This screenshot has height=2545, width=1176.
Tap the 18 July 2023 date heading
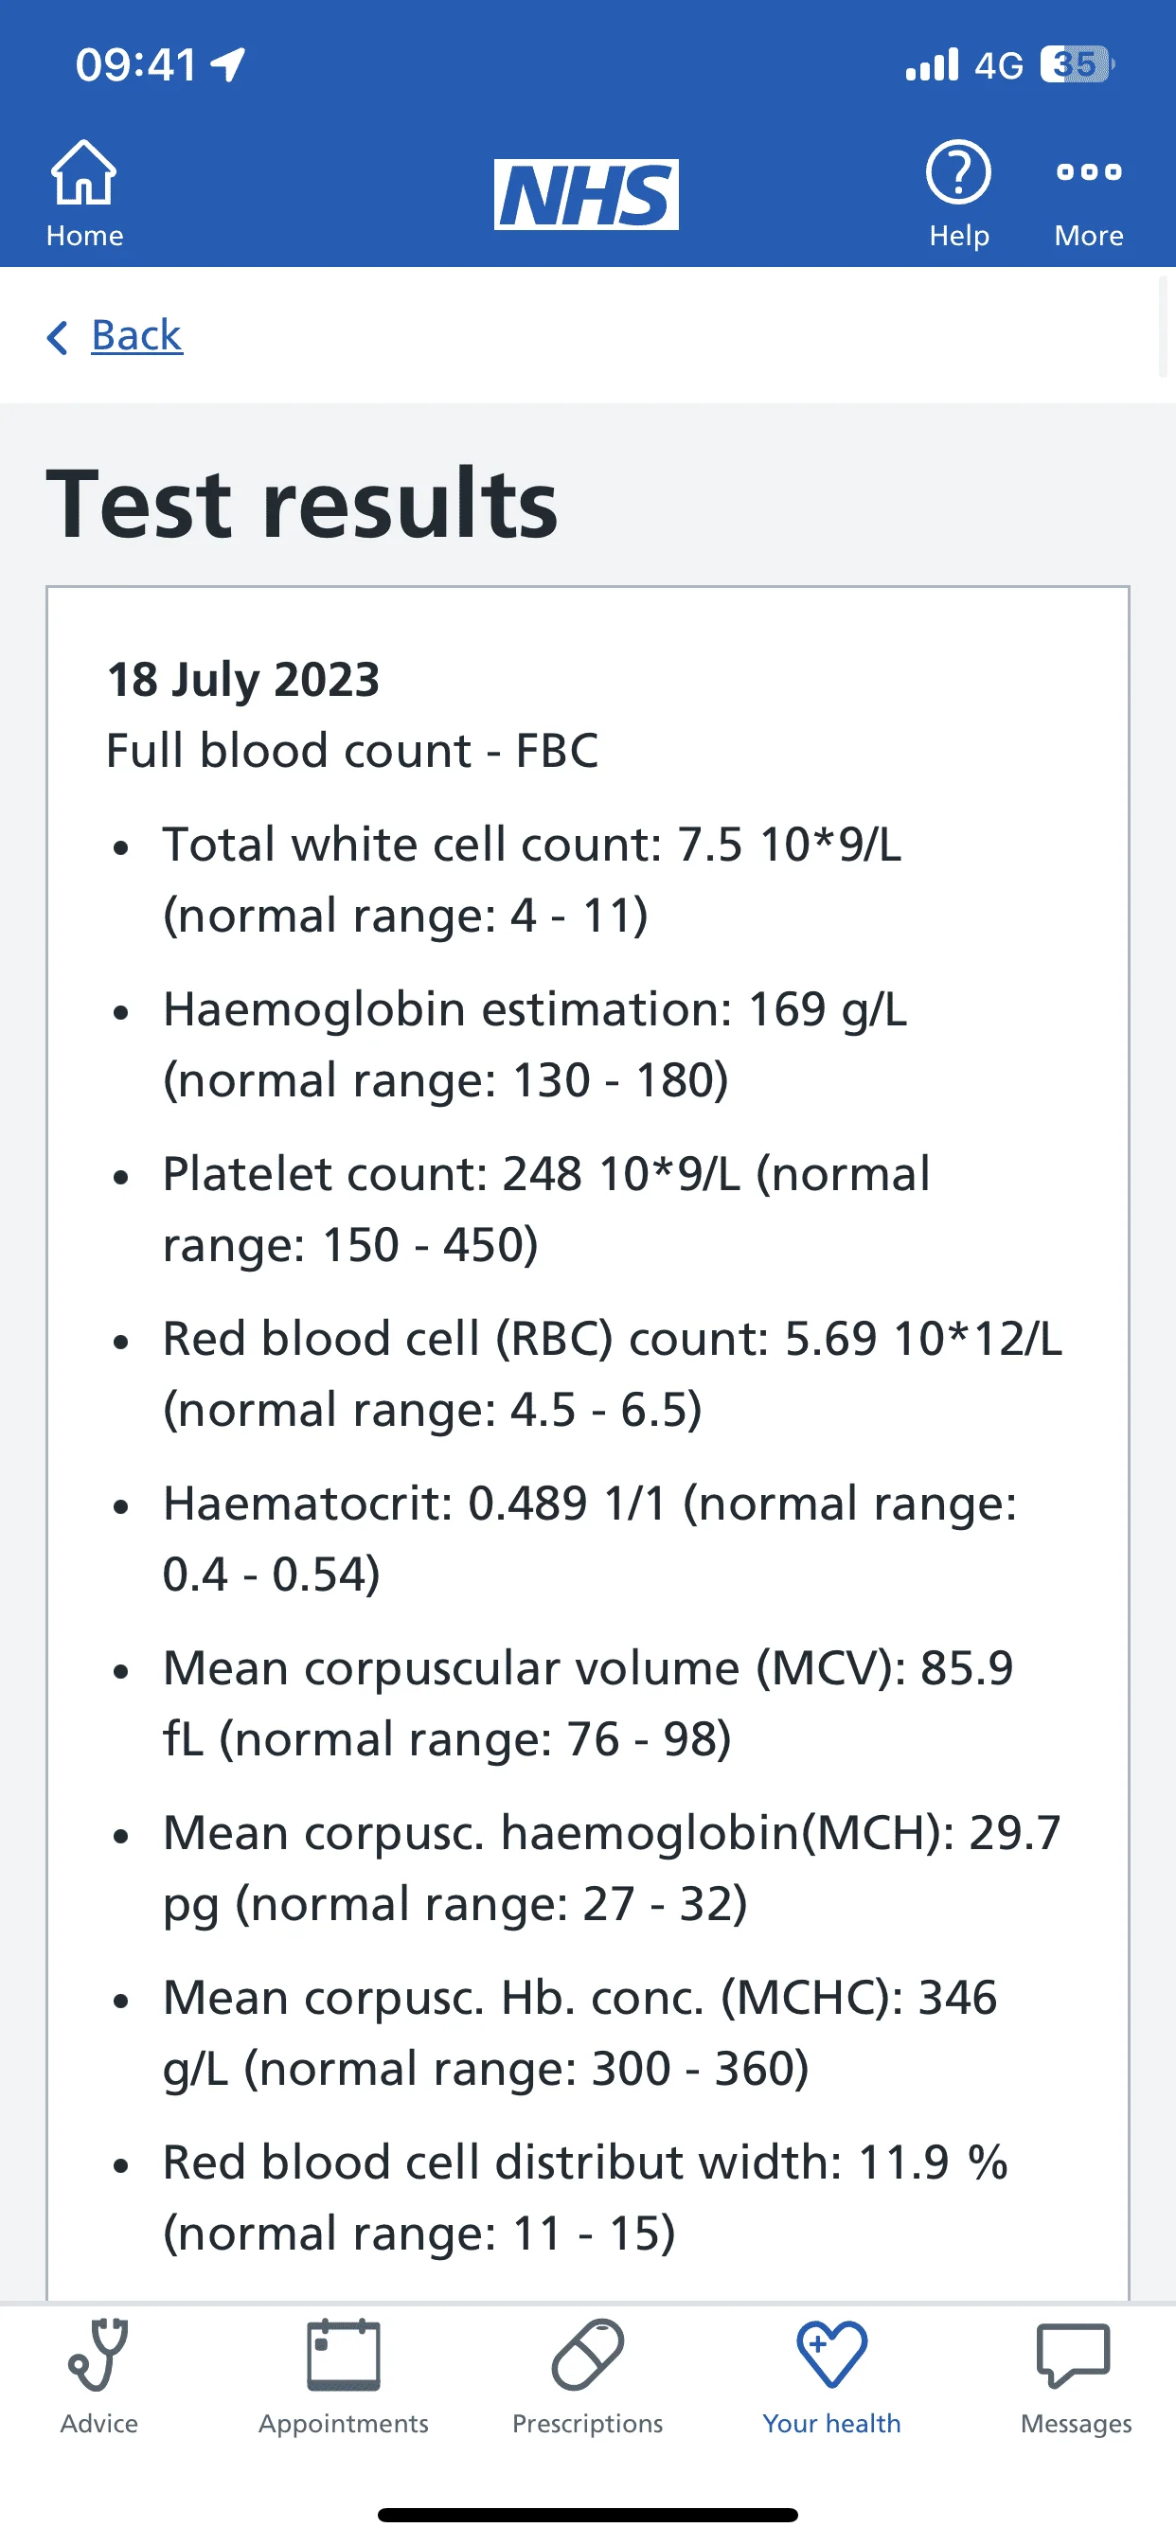[x=243, y=680]
